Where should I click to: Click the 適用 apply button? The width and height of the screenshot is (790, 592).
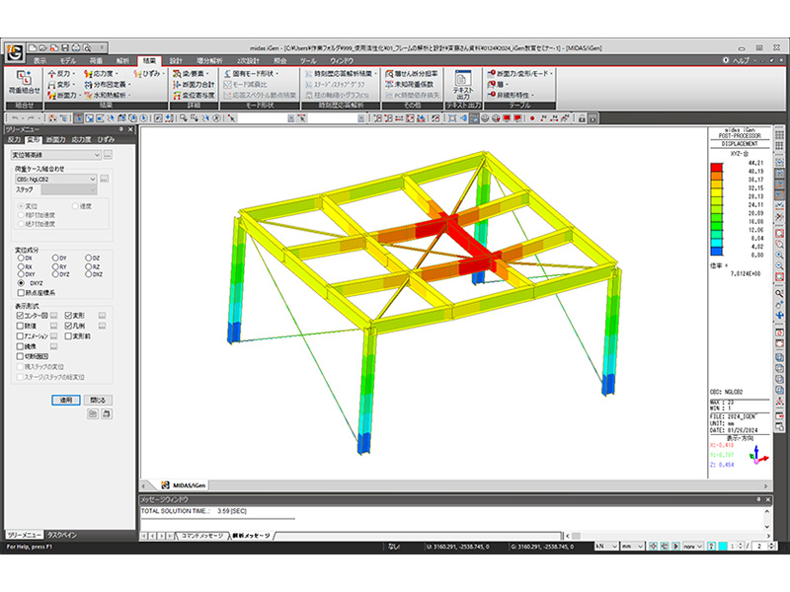pos(66,401)
